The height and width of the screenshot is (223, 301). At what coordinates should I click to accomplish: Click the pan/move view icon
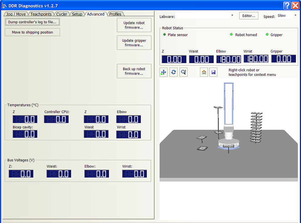[x=164, y=72]
